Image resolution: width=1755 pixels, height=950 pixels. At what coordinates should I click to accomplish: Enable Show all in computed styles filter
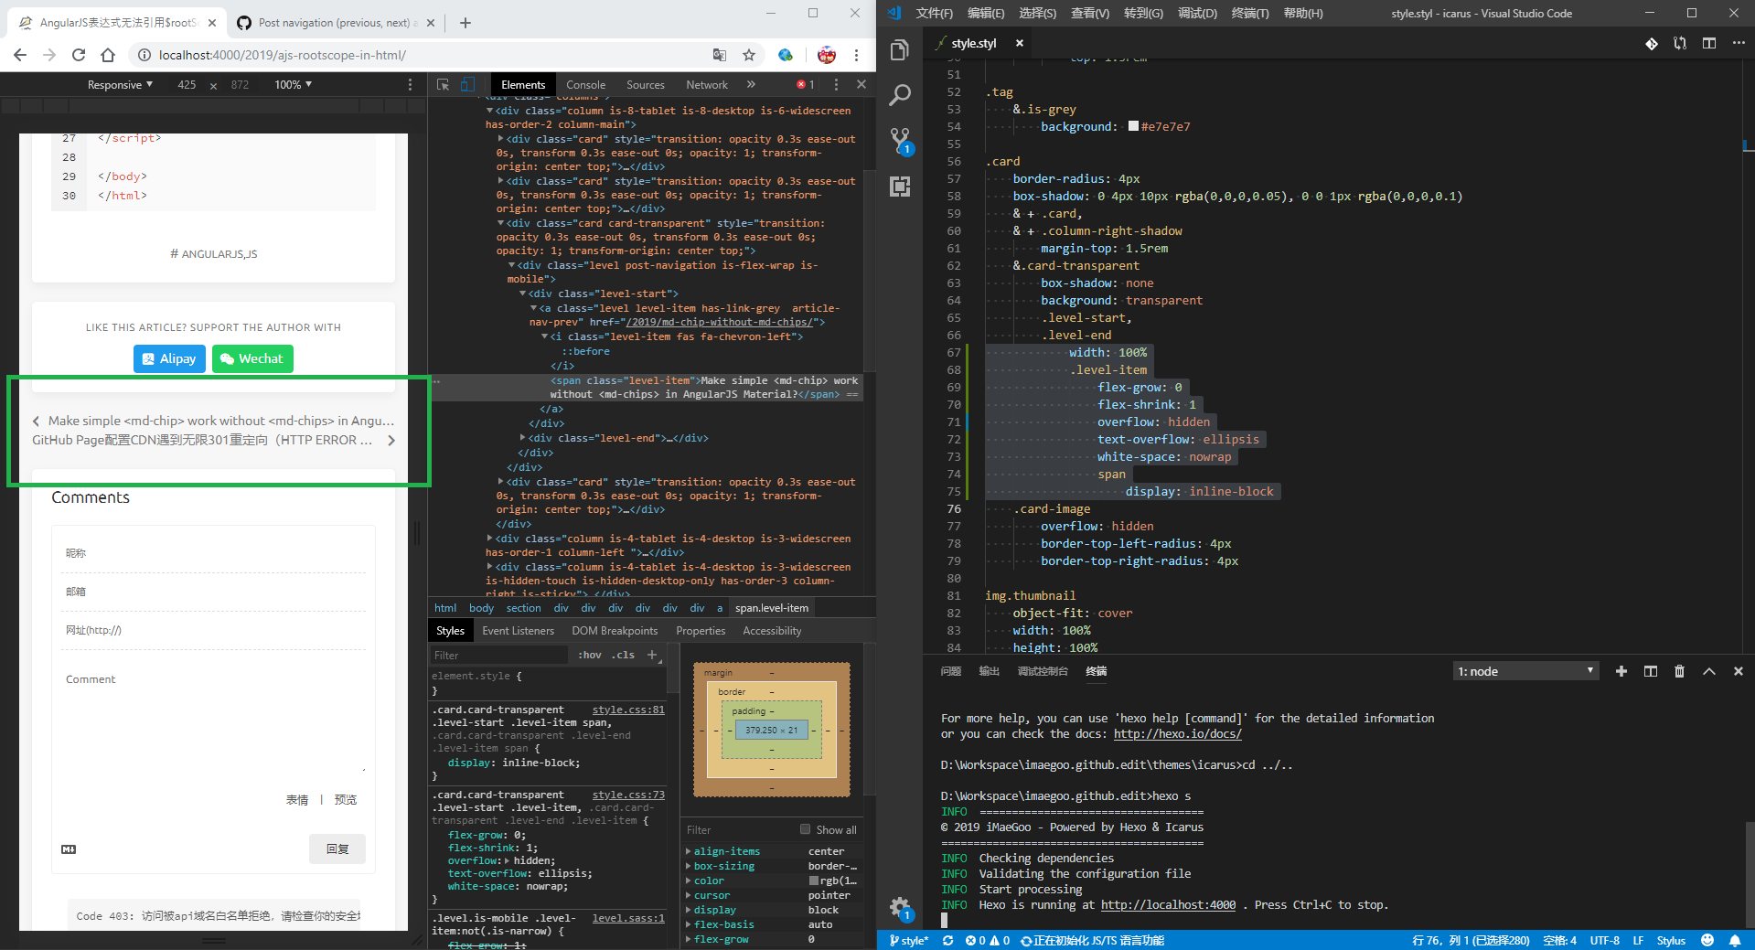pyautogui.click(x=804, y=829)
